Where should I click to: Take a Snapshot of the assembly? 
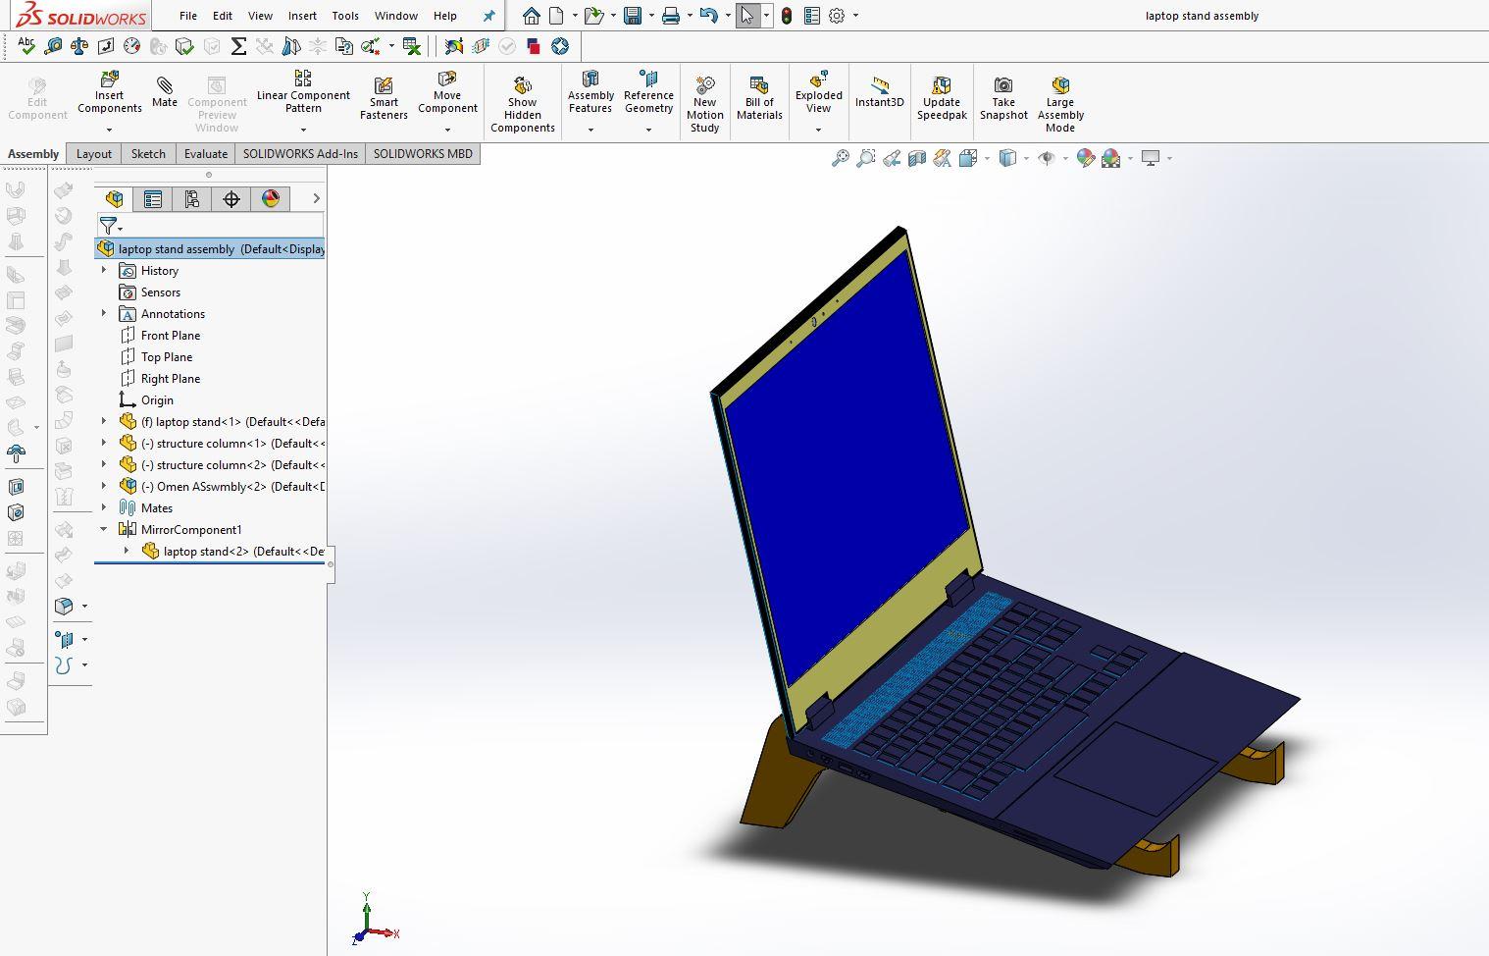click(x=1002, y=95)
